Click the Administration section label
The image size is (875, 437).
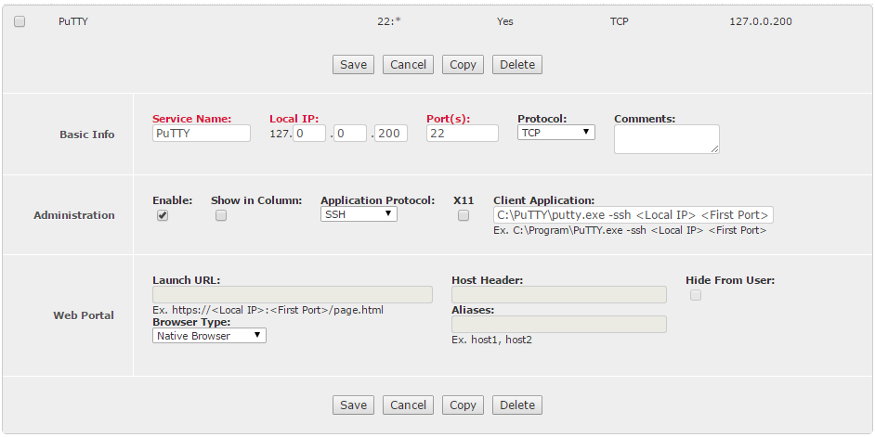(x=74, y=215)
